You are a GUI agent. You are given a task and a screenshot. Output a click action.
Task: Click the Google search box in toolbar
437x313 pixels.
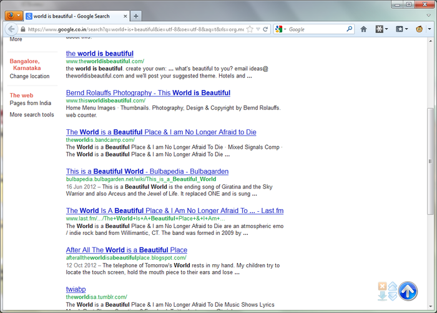coord(317,29)
